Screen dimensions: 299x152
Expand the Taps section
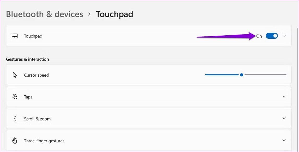pyautogui.click(x=284, y=96)
